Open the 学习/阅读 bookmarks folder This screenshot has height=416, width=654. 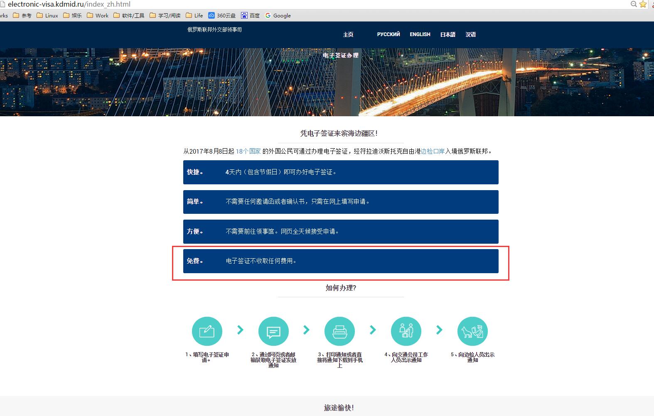[x=165, y=15]
